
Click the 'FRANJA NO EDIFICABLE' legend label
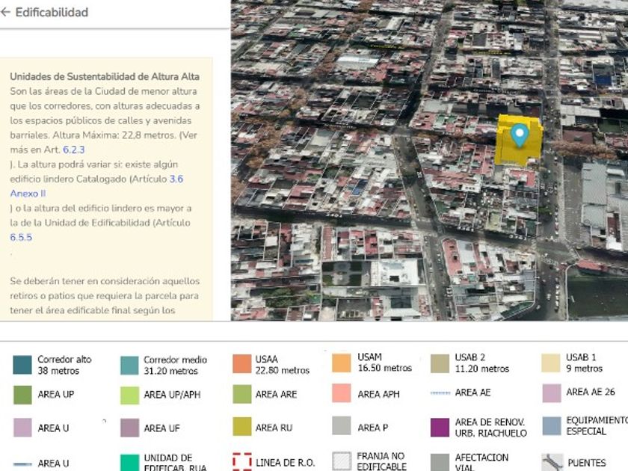[x=381, y=461]
